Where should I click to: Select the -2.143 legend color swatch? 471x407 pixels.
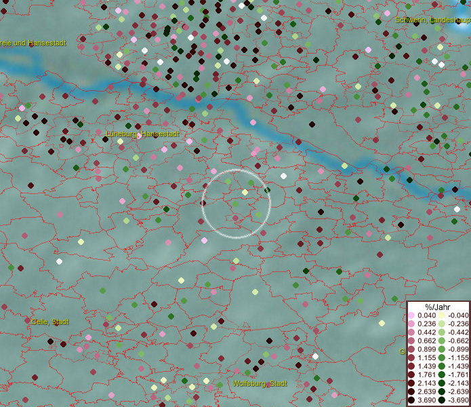pyautogui.click(x=442, y=383)
